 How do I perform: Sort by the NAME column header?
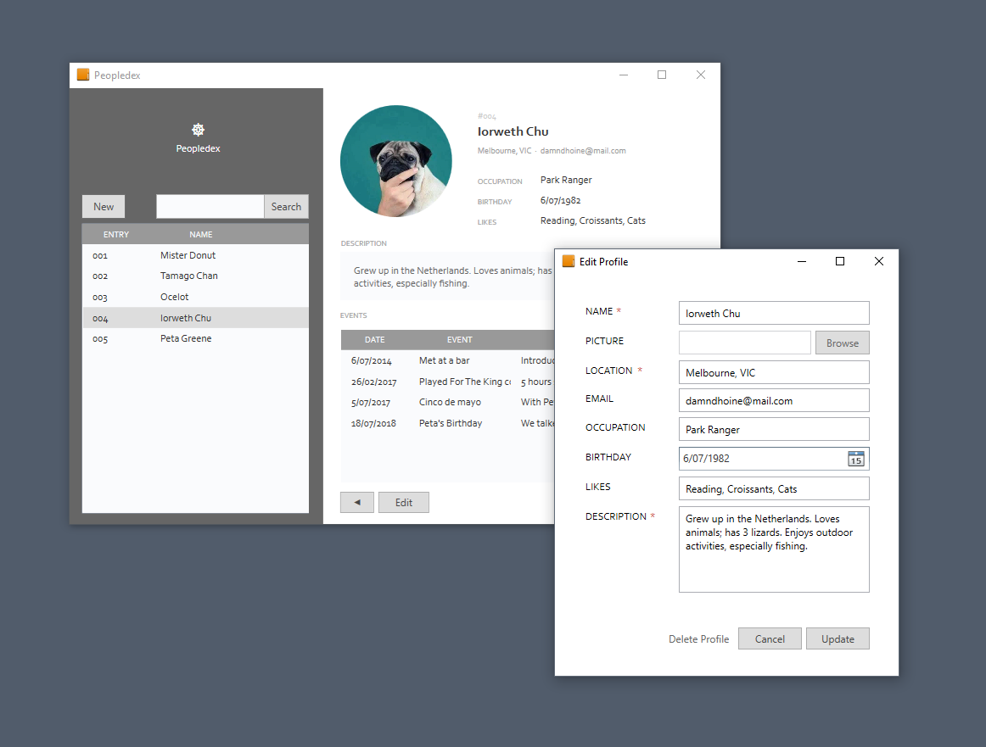[201, 235]
